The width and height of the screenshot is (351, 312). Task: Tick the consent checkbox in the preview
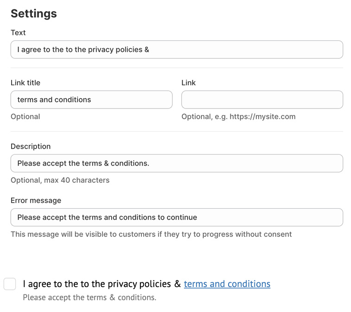pyautogui.click(x=10, y=284)
